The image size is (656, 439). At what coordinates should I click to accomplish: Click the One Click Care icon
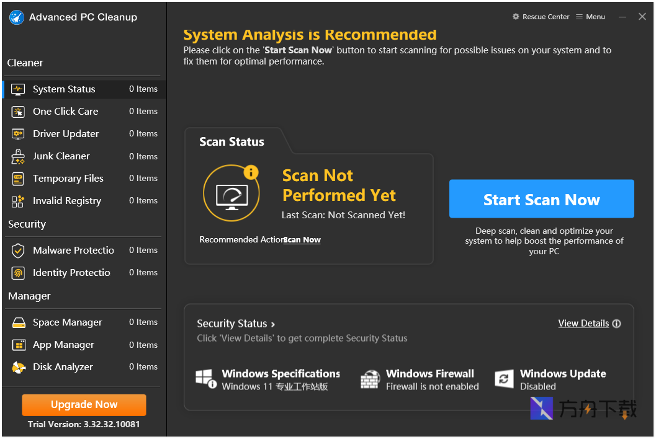point(18,112)
